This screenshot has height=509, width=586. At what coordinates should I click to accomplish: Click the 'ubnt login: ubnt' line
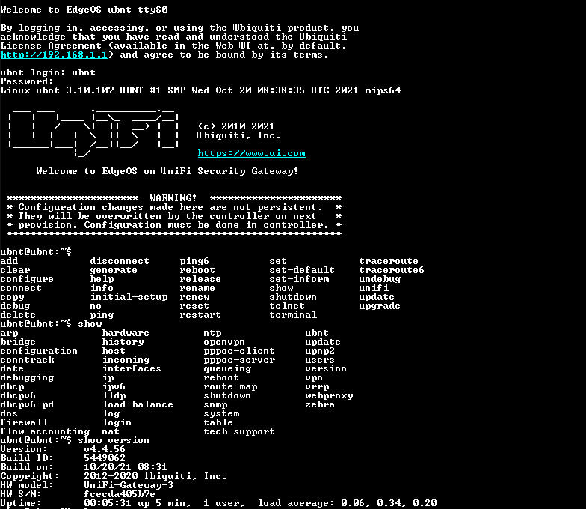point(48,73)
